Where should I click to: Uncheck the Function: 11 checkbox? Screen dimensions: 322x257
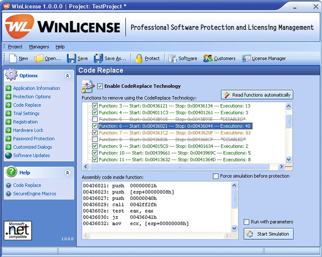click(95, 160)
